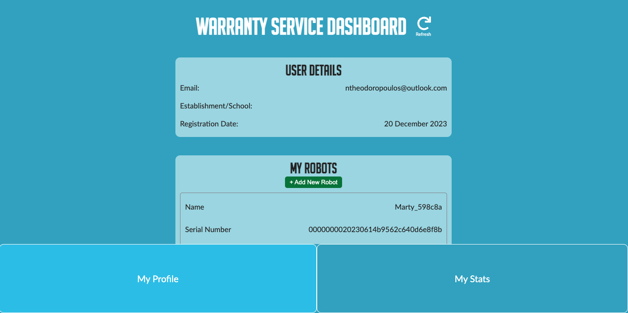This screenshot has width=628, height=313.
Task: Click the robot card border area
Action: click(x=313, y=193)
